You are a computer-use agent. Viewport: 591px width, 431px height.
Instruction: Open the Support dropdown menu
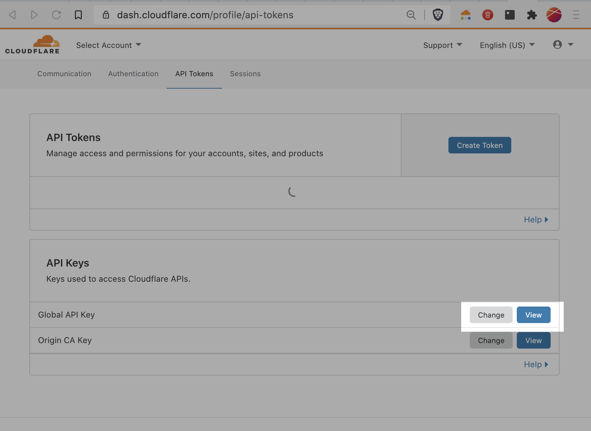[442, 45]
